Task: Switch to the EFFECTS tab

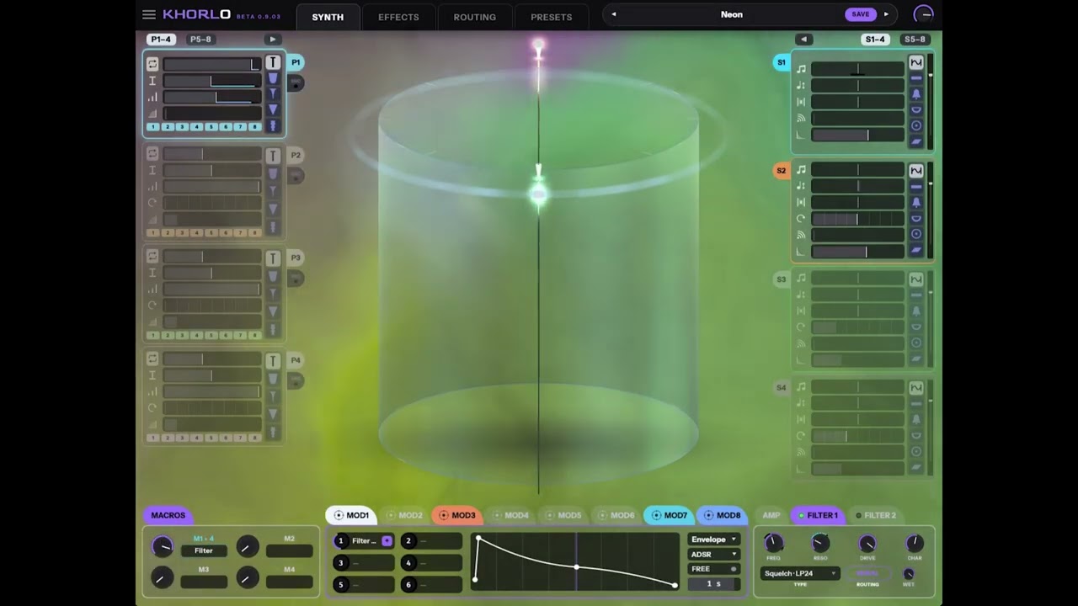Action: 398,17
